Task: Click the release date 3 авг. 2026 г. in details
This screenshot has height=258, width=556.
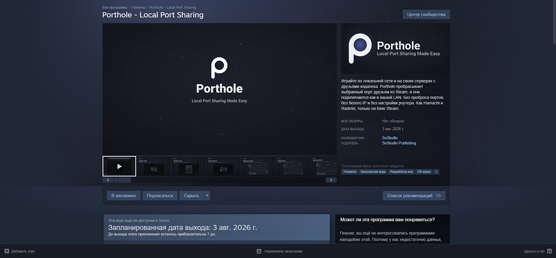Action: [393, 129]
